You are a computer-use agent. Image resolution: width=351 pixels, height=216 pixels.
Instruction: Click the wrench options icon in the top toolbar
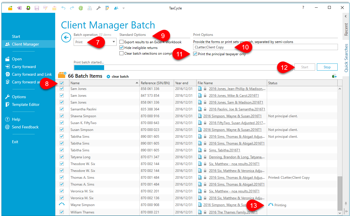click(x=98, y=8)
